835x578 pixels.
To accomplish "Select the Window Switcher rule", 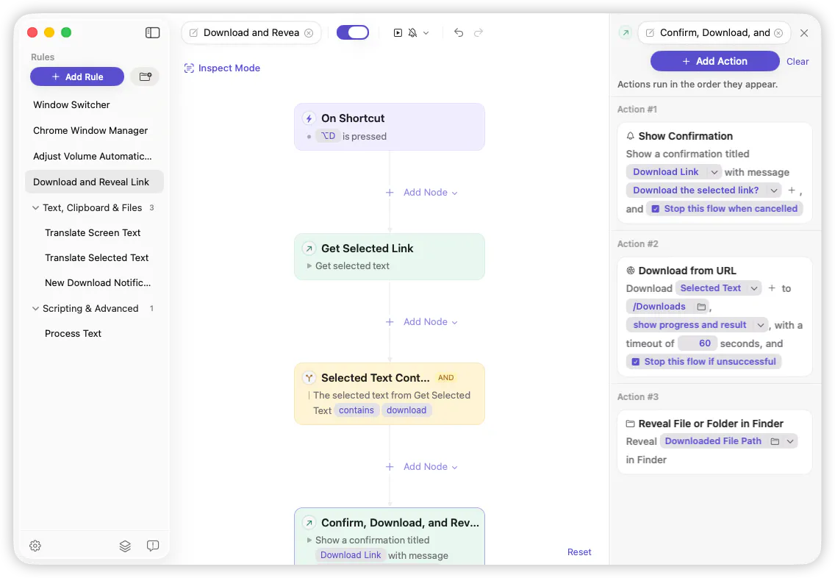I will 94,105.
